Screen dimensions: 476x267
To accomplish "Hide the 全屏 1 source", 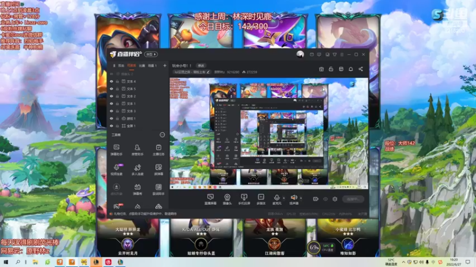I will [111, 126].
